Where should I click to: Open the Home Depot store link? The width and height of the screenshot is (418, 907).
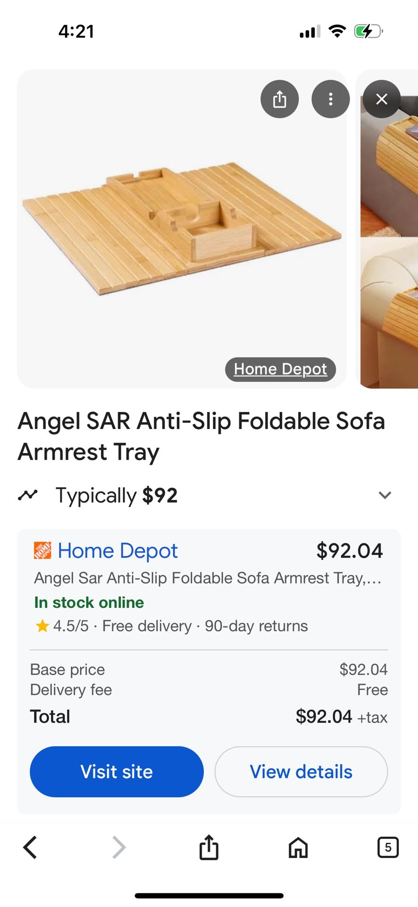click(x=117, y=551)
